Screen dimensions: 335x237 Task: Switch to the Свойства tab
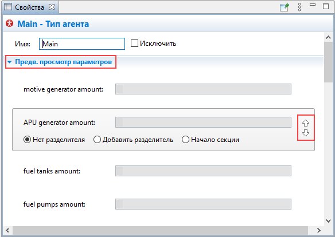(x=29, y=7)
